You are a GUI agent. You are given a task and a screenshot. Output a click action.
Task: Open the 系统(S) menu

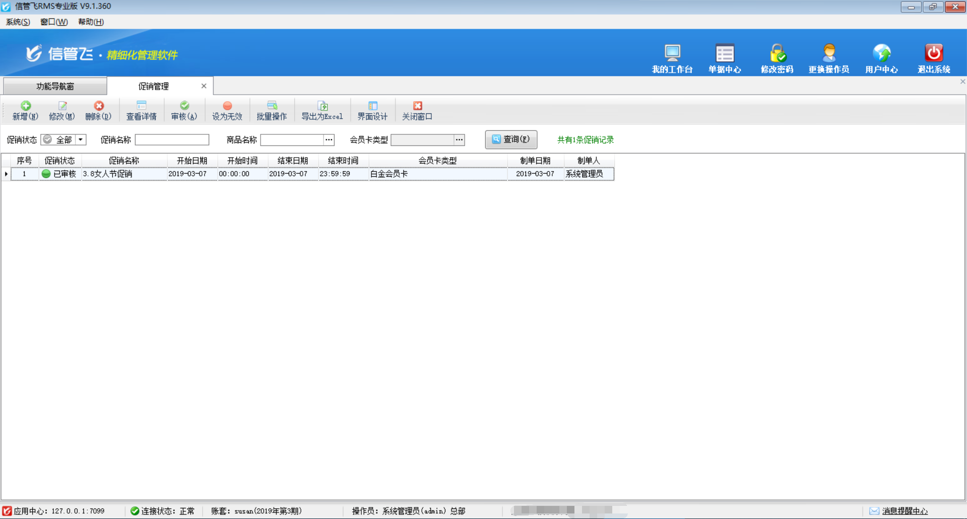[18, 22]
